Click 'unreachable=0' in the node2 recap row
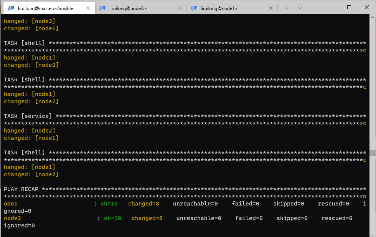The image size is (376, 237). pyautogui.click(x=199, y=218)
